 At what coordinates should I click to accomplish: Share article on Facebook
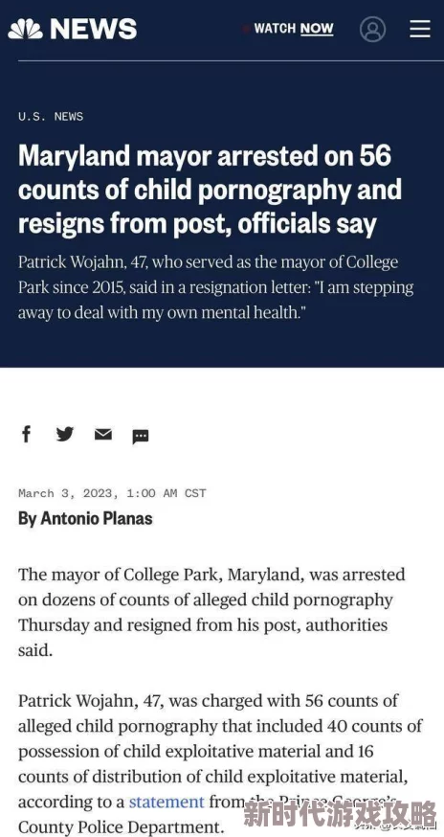pos(26,434)
